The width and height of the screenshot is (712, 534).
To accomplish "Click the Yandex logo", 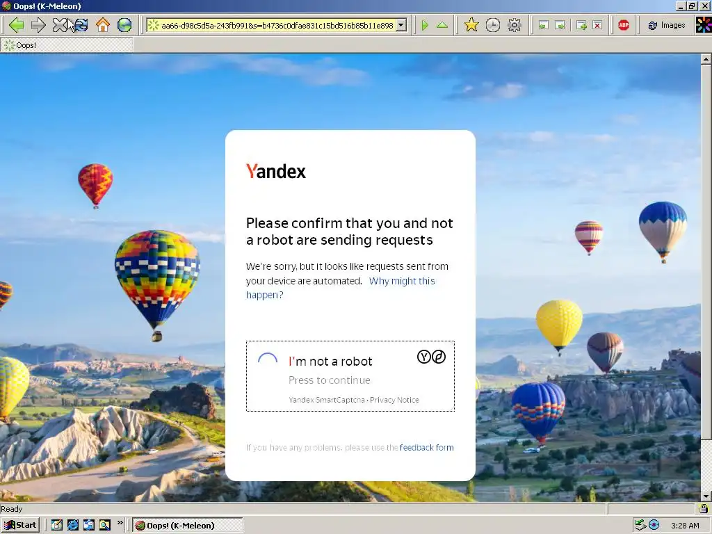I will tap(276, 171).
